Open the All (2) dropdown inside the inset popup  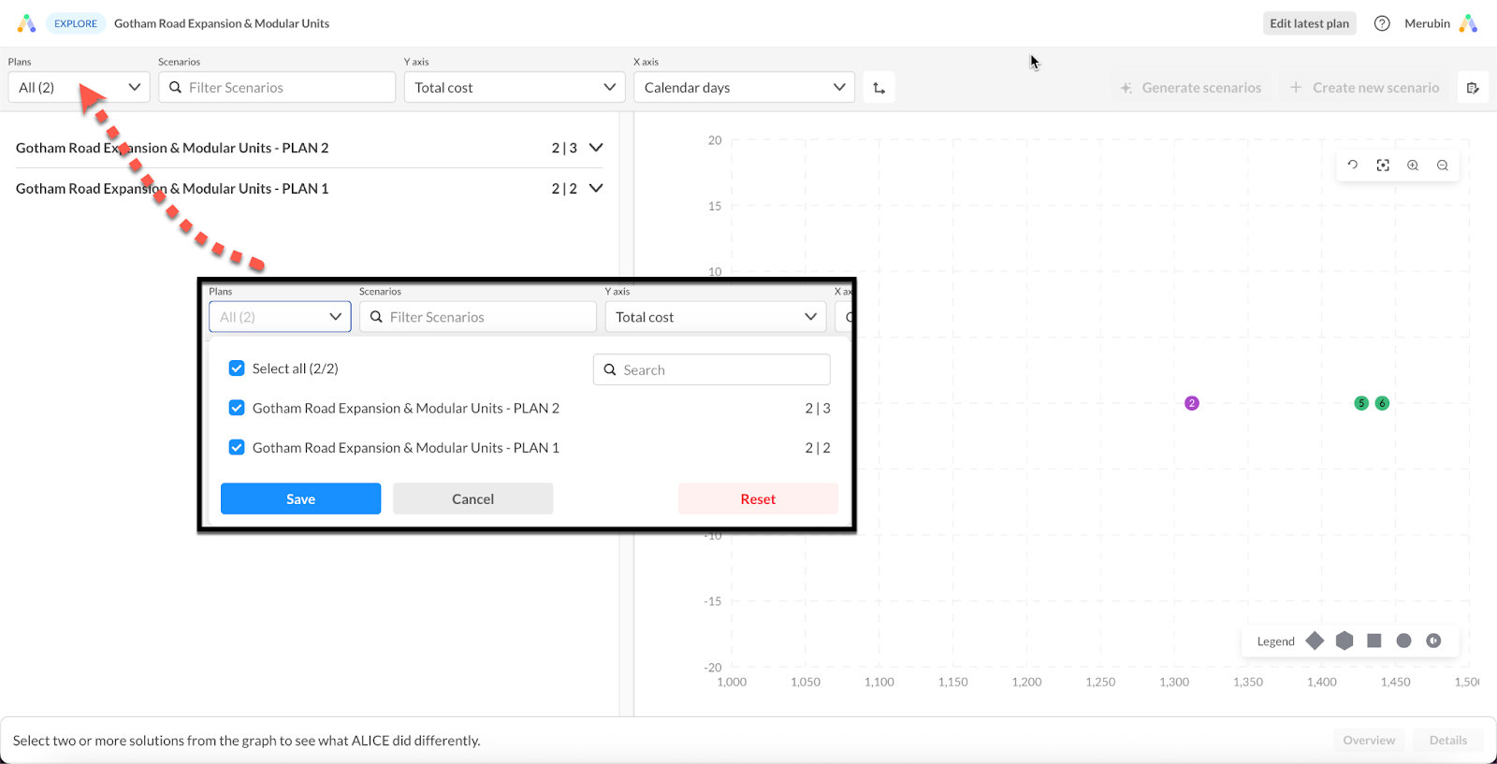click(280, 317)
